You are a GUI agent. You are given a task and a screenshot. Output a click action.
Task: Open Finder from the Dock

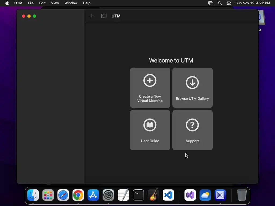33,195
